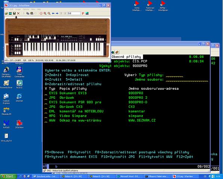Click the WWW.SEZNAM.CZ address in terminal list
The width and height of the screenshot is (223, 179).
[x=142, y=120]
